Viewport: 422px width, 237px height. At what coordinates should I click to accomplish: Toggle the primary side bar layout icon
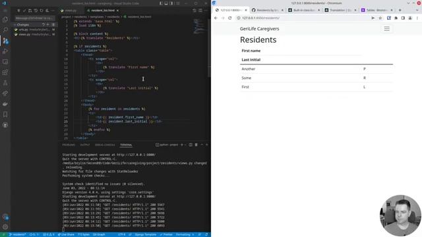coord(161,3)
